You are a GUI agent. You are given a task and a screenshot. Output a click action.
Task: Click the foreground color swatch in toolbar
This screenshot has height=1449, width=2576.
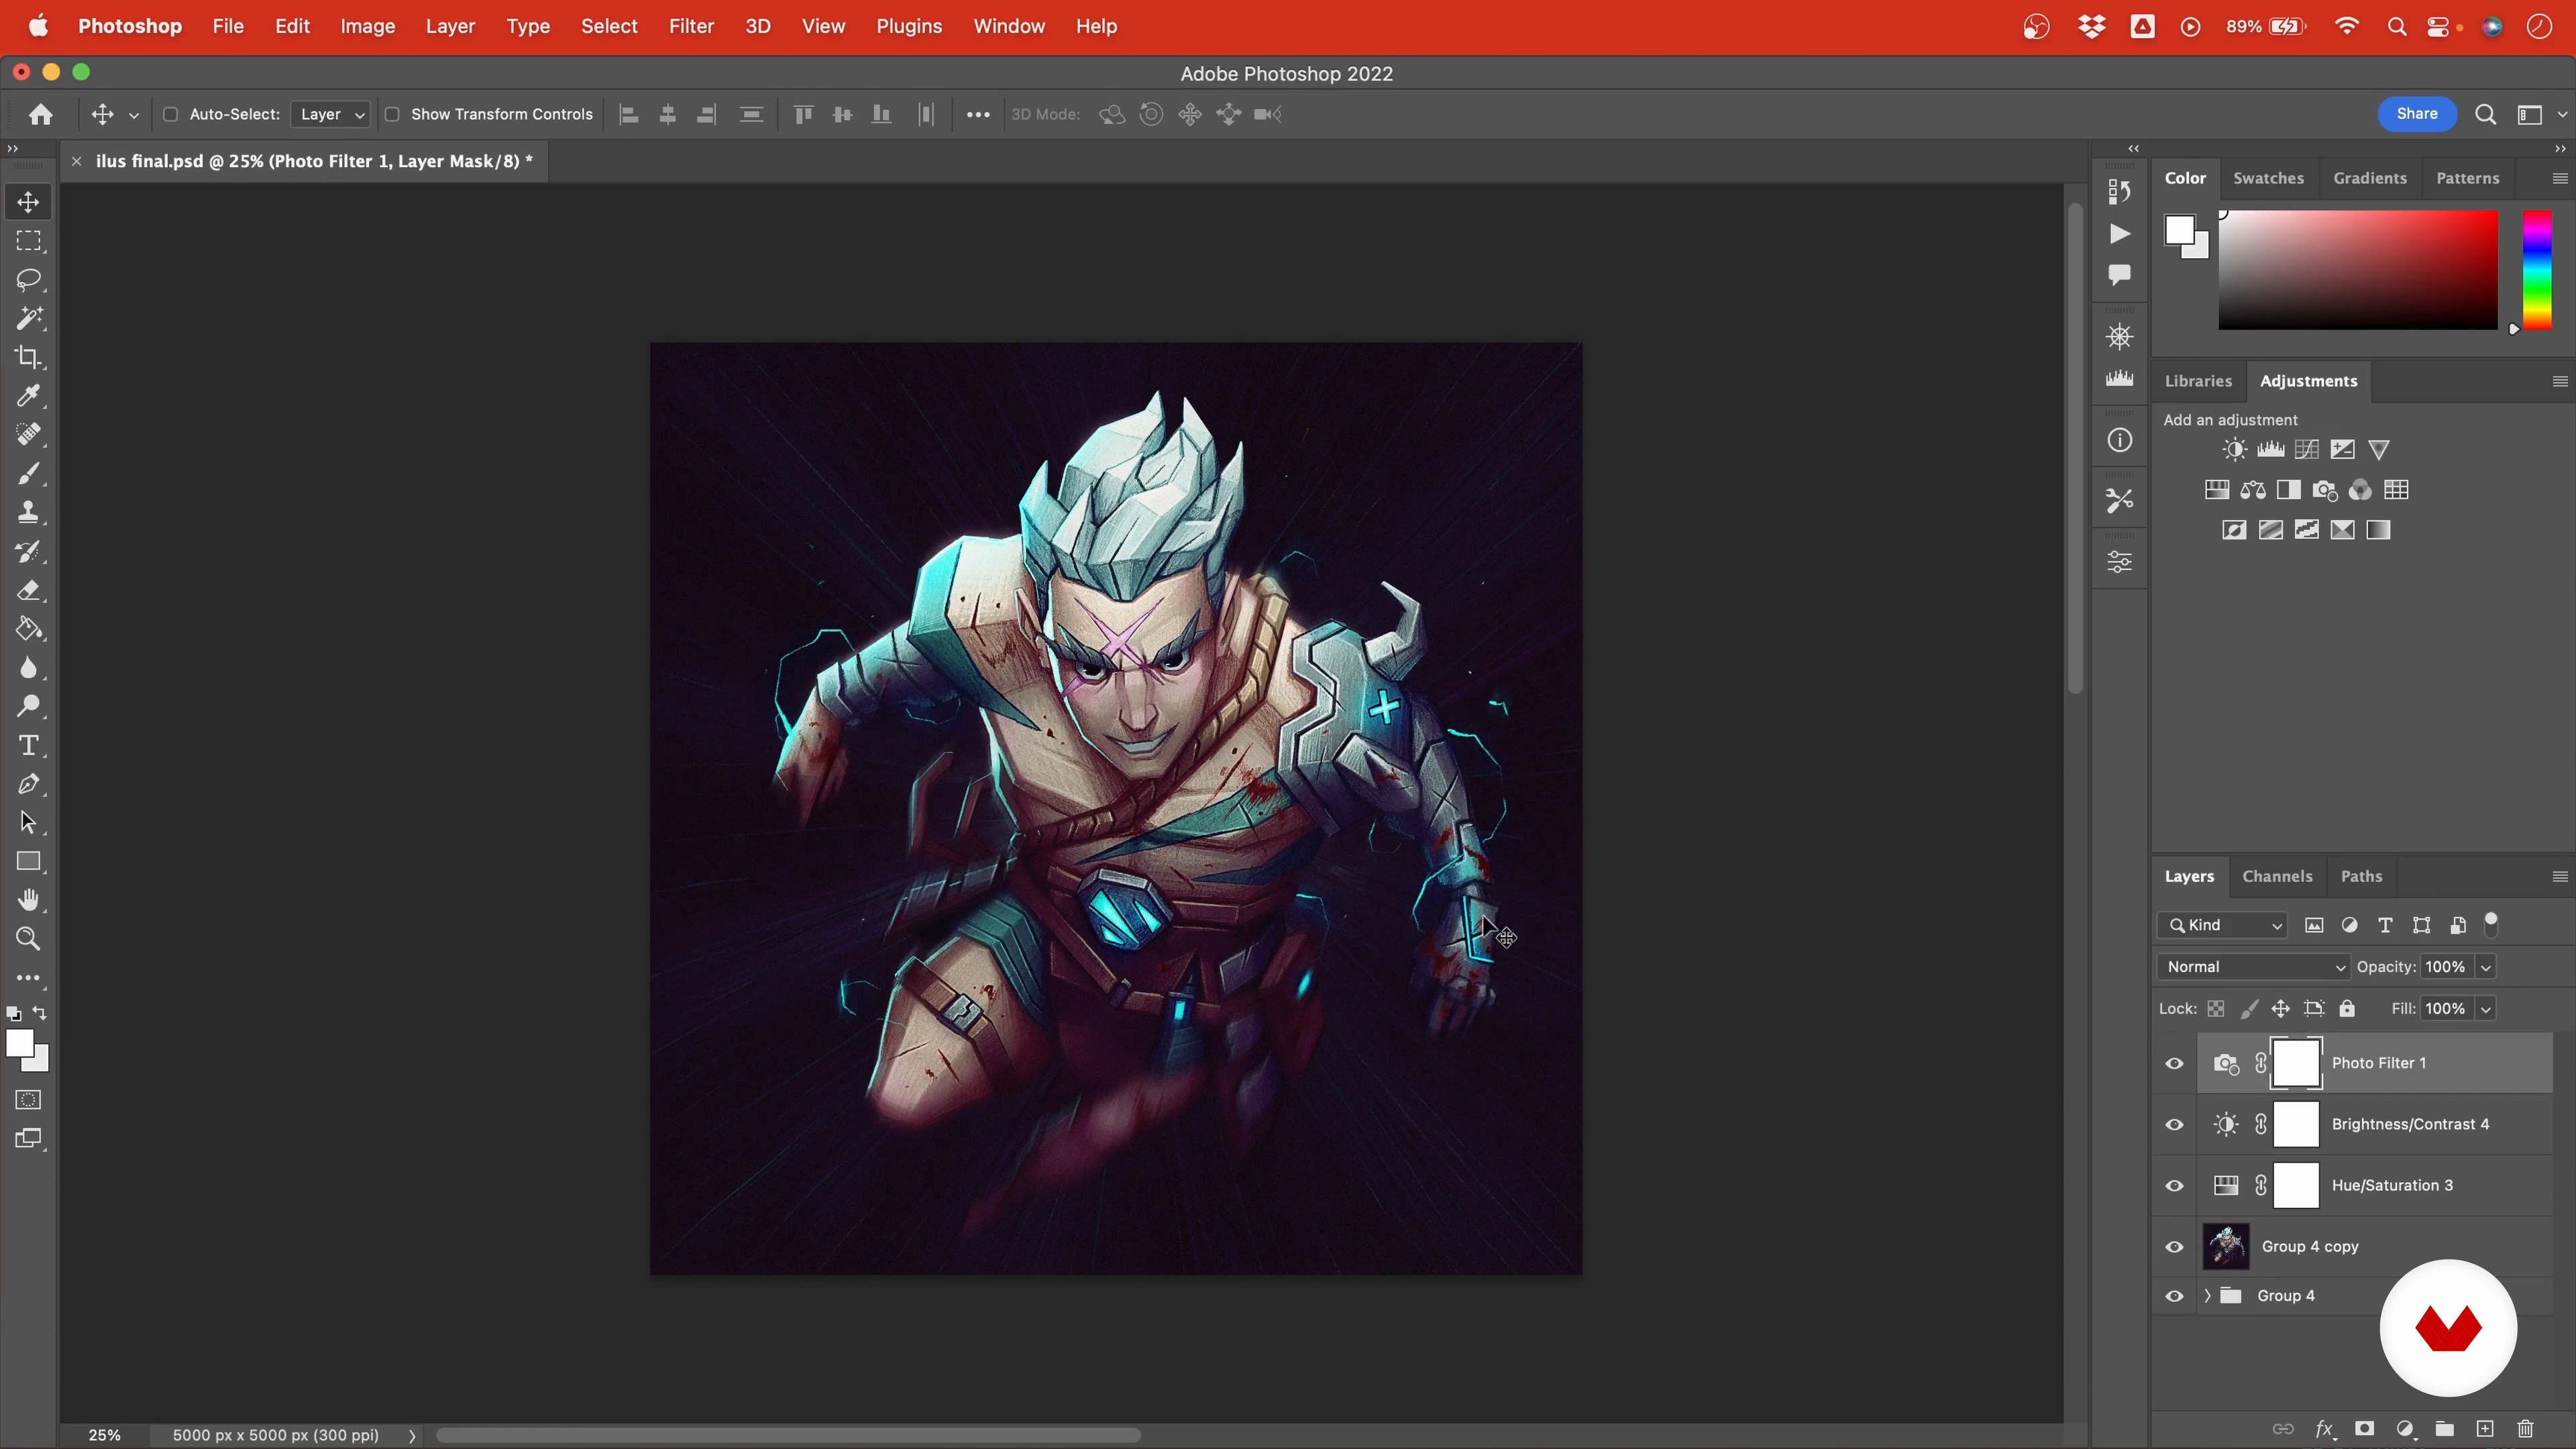point(19,1043)
